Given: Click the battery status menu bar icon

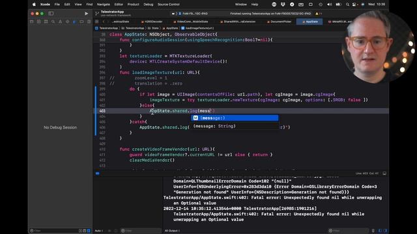Looking at the screenshot, I should tap(338, 5).
